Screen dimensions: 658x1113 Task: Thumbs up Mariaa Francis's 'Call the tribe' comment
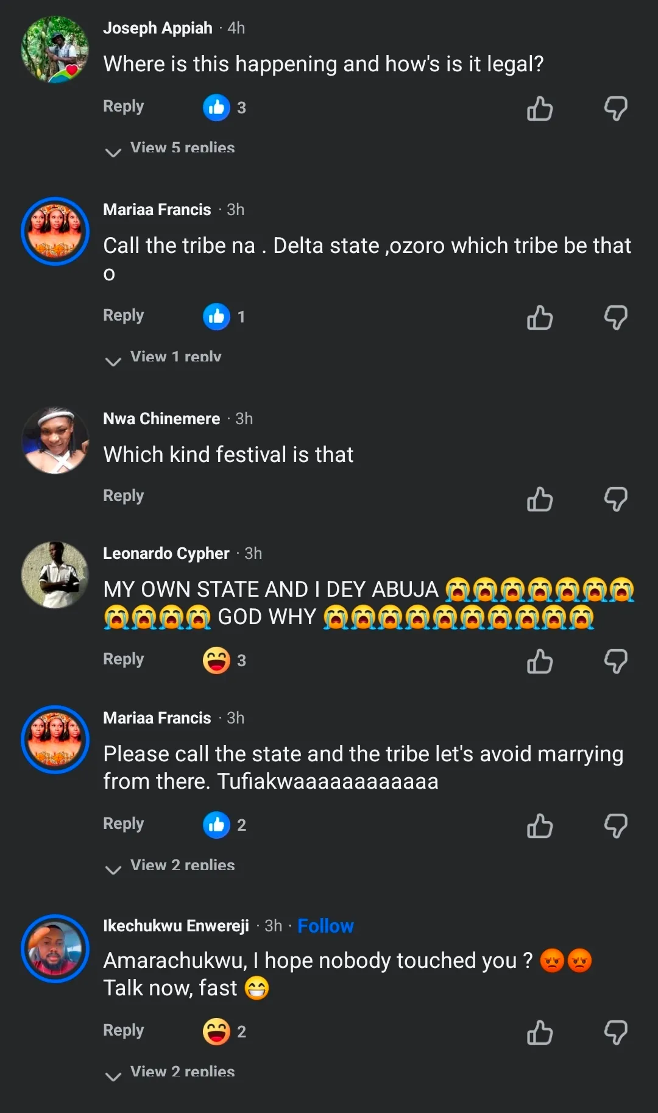click(540, 318)
